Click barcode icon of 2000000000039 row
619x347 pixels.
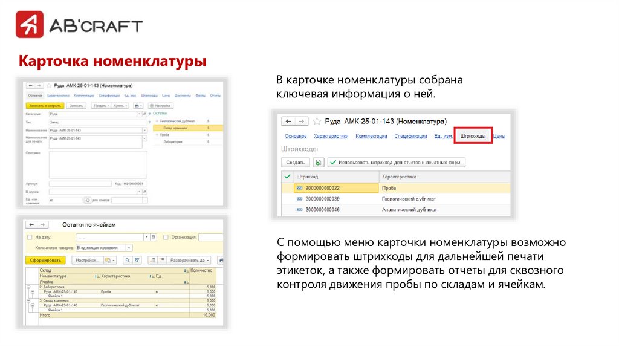pyautogui.click(x=300, y=199)
